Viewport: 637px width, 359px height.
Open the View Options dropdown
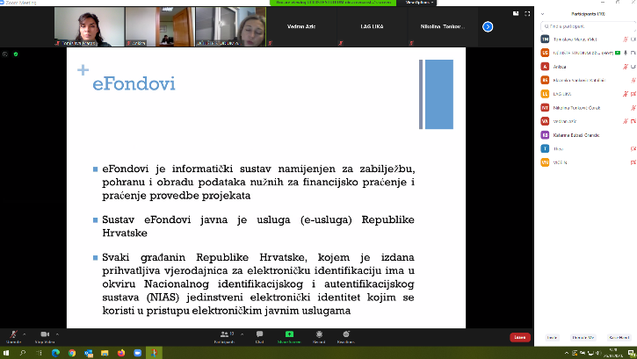419,3
